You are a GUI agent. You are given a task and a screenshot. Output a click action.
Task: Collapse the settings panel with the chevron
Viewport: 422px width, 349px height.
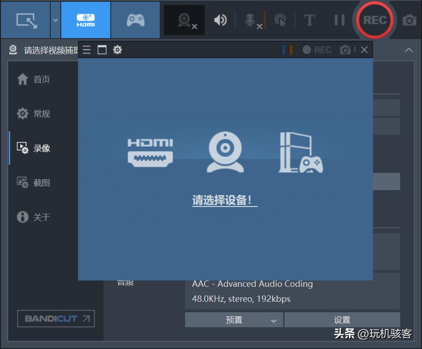[408, 51]
